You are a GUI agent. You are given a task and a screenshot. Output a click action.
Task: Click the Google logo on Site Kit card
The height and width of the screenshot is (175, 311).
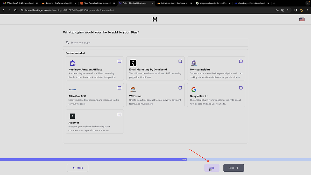[194, 90]
